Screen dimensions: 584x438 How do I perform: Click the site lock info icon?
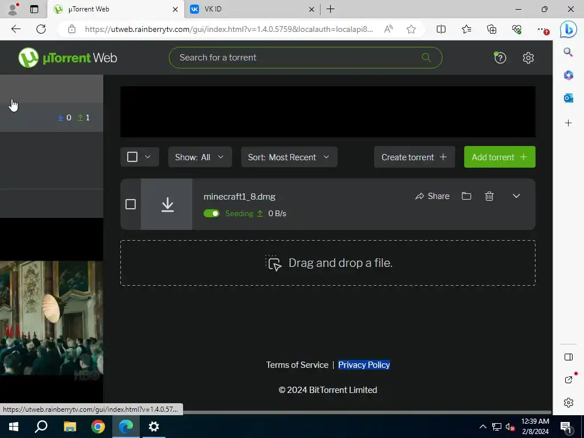pos(72,29)
